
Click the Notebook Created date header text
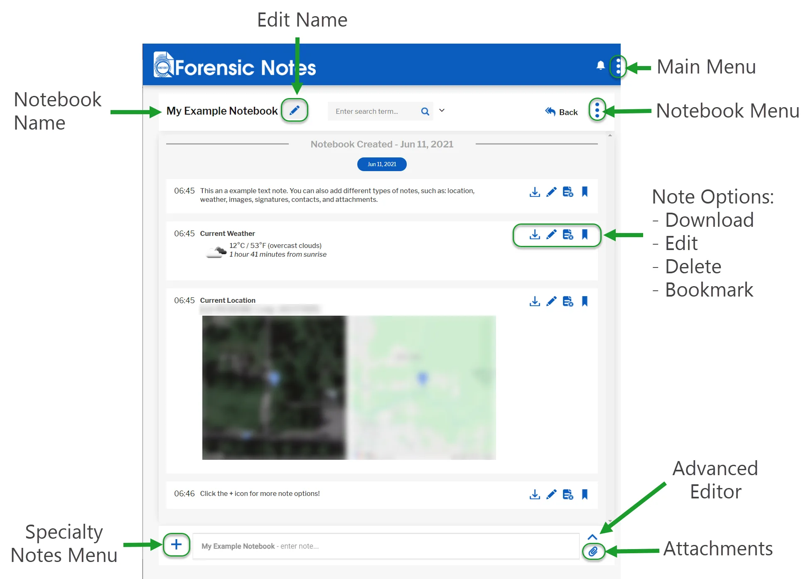[382, 144]
